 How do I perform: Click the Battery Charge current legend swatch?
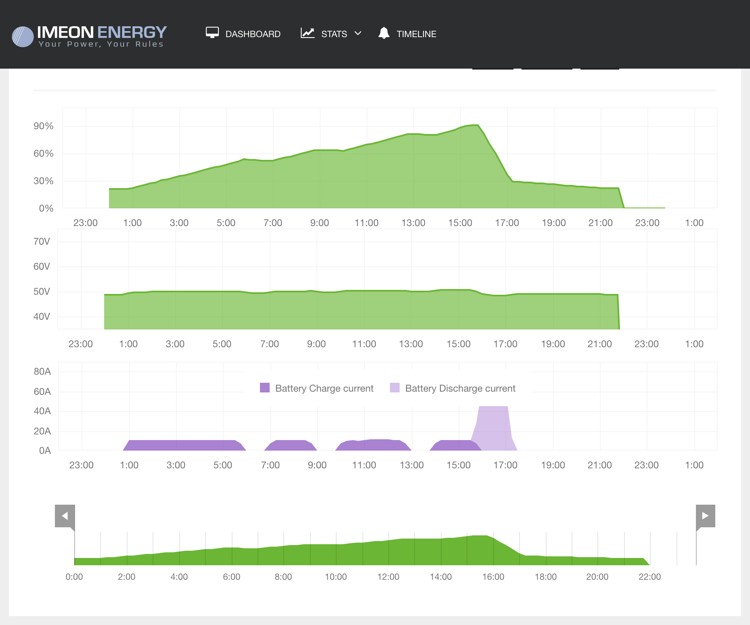point(265,388)
